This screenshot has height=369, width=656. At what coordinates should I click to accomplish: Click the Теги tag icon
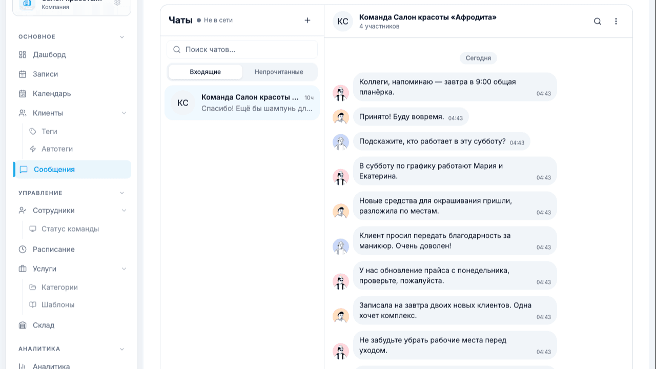point(32,131)
